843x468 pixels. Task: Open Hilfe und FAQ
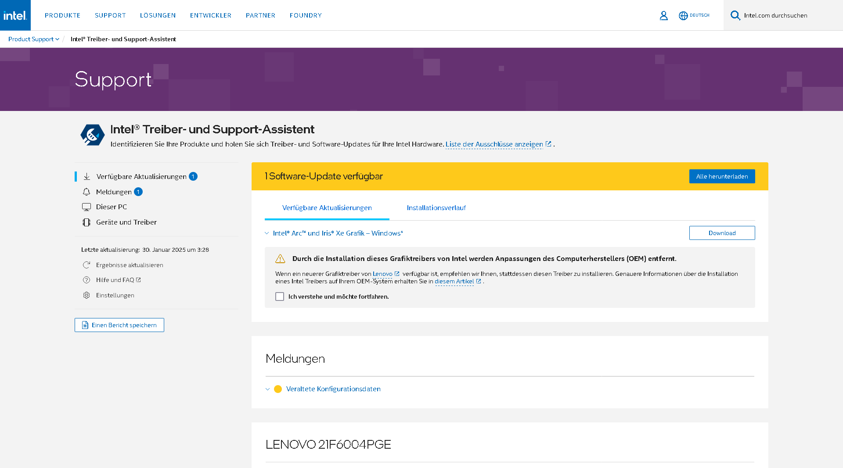click(115, 280)
